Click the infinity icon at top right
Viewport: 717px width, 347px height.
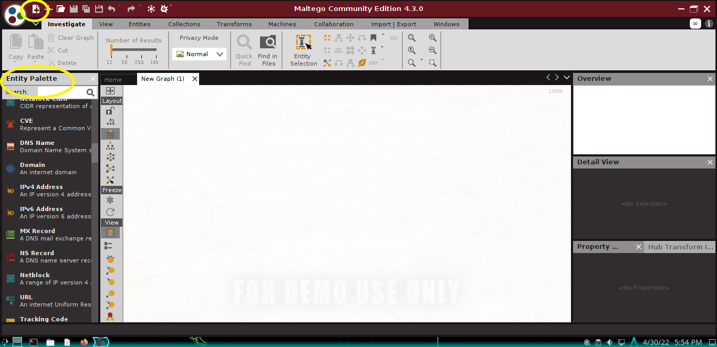pyautogui.click(x=695, y=24)
